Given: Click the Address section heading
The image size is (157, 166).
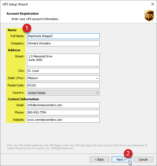Looking at the screenshot, I should [14, 50].
